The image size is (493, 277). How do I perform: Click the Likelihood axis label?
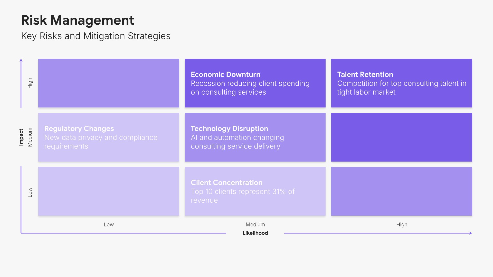pyautogui.click(x=255, y=233)
